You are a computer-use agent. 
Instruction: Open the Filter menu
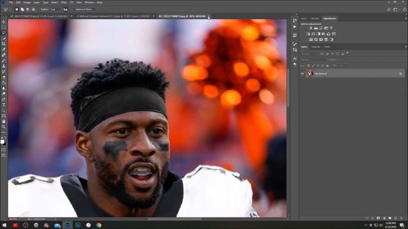coord(64,3)
